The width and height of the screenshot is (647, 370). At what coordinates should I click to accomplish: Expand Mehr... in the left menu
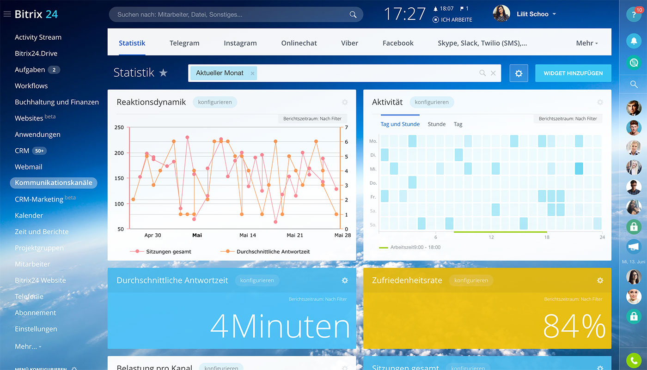coord(28,346)
